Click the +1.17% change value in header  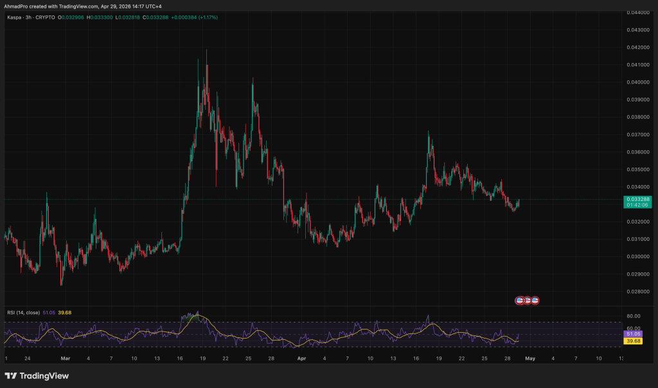point(207,17)
